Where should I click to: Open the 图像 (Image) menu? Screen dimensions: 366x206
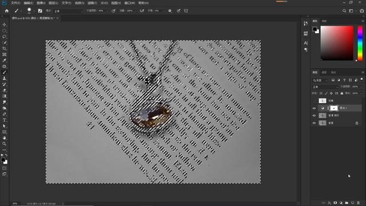pos(41,3)
